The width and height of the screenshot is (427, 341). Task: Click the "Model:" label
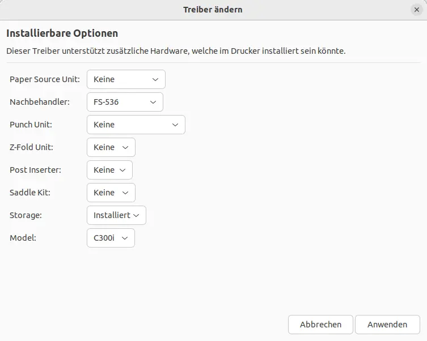click(23, 238)
